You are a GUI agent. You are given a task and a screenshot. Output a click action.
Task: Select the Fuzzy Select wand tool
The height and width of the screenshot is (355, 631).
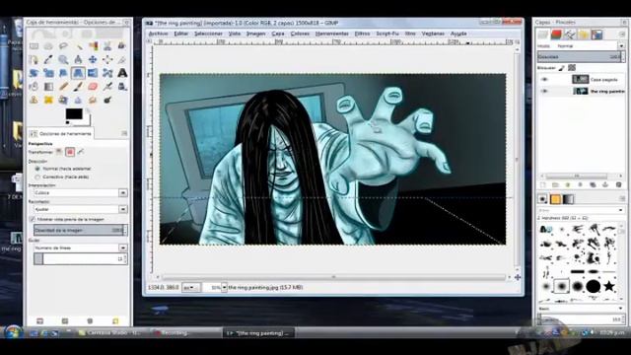pos(78,46)
